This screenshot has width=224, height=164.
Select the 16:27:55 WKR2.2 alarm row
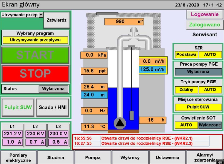(x=141, y=143)
